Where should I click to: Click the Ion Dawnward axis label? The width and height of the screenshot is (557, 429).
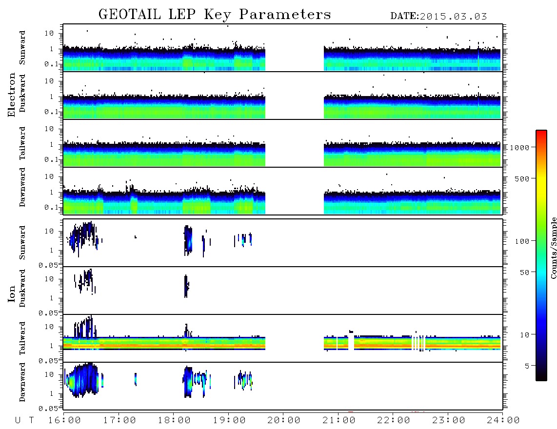tap(22, 382)
